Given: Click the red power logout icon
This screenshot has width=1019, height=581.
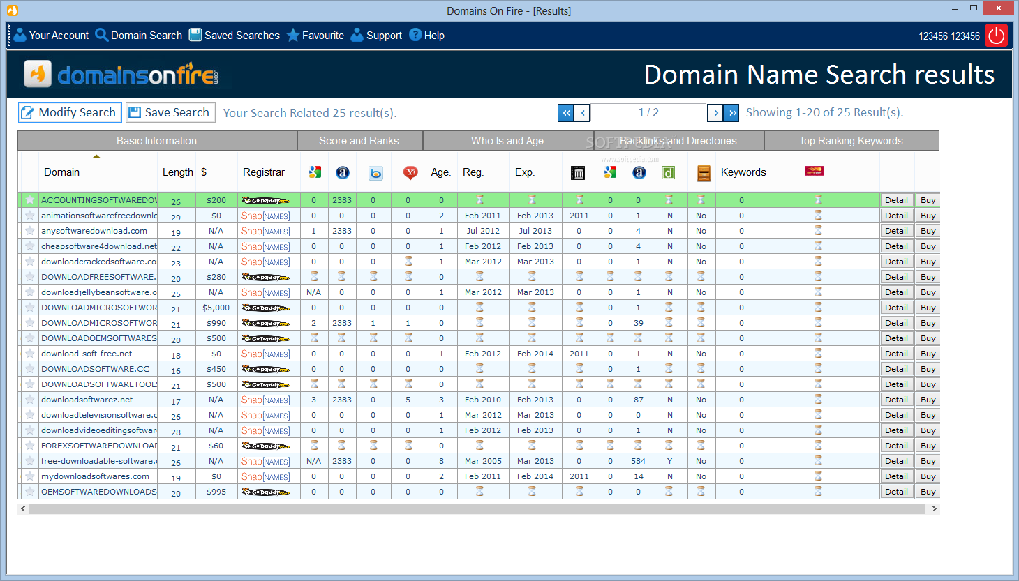Looking at the screenshot, I should 996,35.
